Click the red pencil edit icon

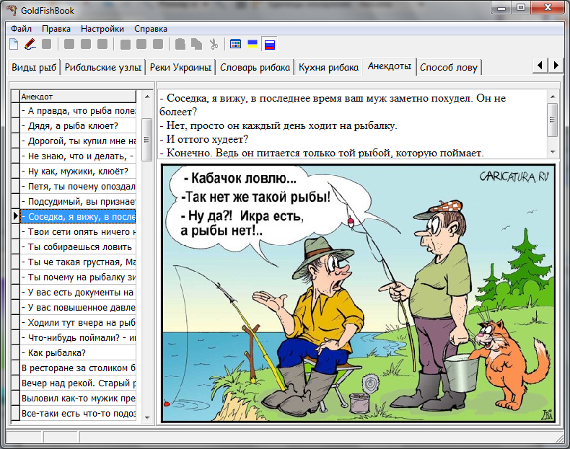[x=30, y=44]
